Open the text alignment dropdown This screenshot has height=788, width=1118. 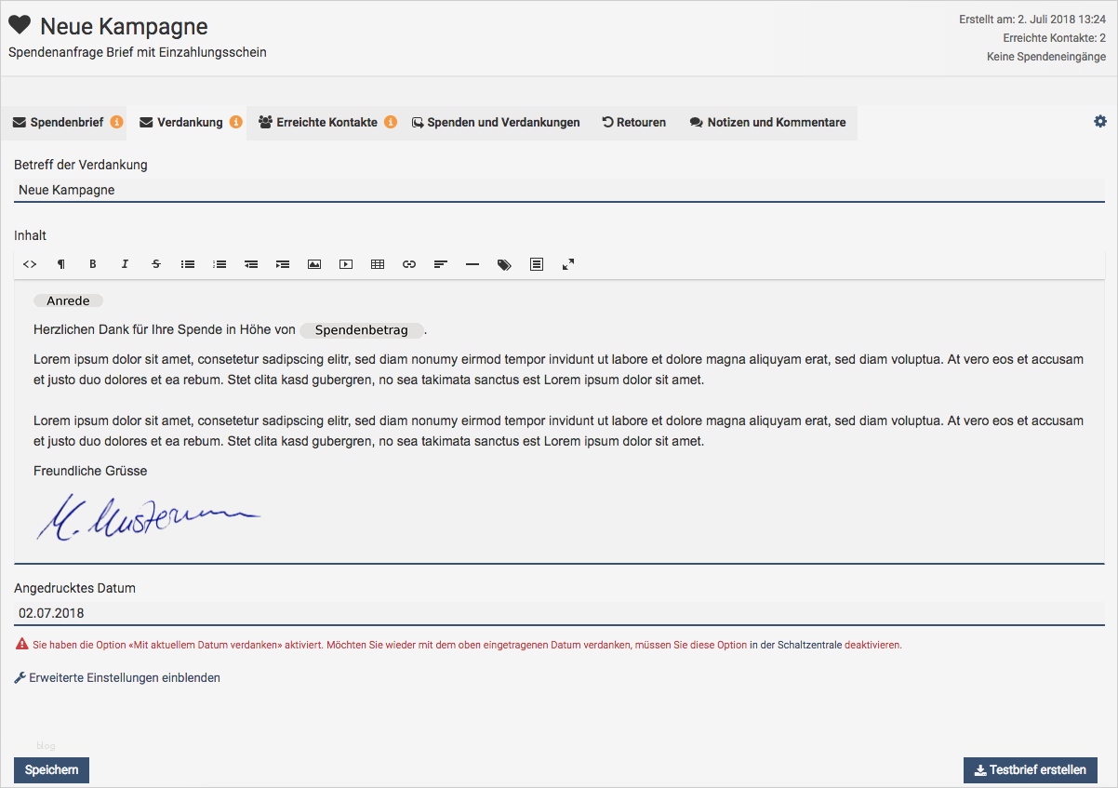point(441,263)
